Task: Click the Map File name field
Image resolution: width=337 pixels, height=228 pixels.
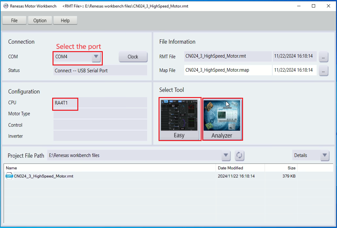Action: (228, 70)
